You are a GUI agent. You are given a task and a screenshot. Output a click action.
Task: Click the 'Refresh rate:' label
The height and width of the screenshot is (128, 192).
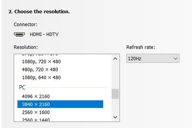click(x=141, y=47)
